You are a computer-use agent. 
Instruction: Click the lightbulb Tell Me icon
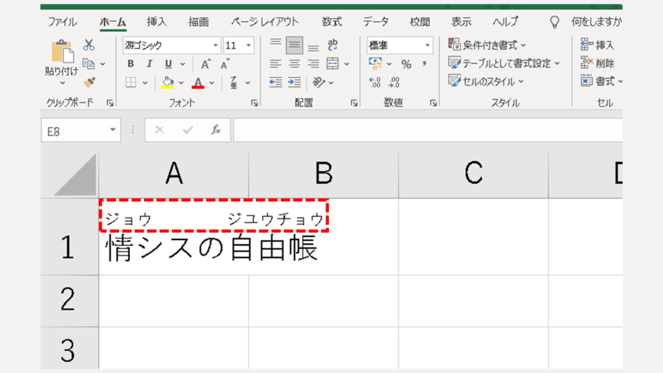(x=554, y=22)
